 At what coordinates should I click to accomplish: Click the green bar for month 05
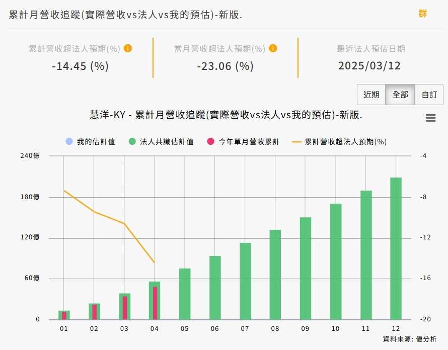pyautogui.click(x=185, y=294)
